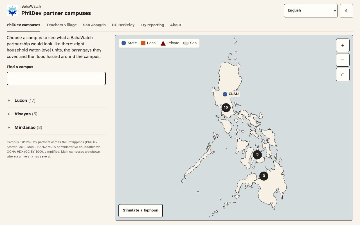The image size is (360, 225).
Task: Zoom in on the map with plus button
Action: pyautogui.click(x=343, y=45)
